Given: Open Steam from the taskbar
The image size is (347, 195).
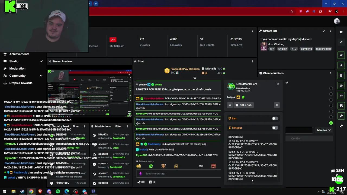Looking at the screenshot, I should pyautogui.click(x=22, y=191).
